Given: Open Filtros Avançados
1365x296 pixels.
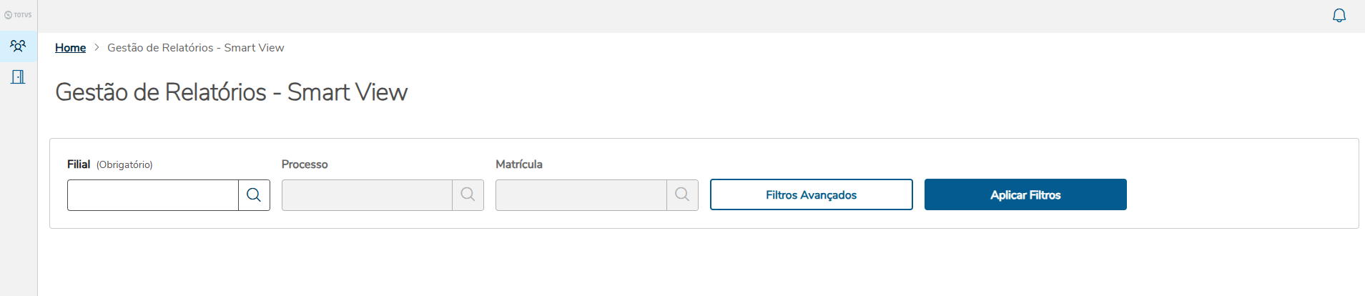Looking at the screenshot, I should [811, 194].
